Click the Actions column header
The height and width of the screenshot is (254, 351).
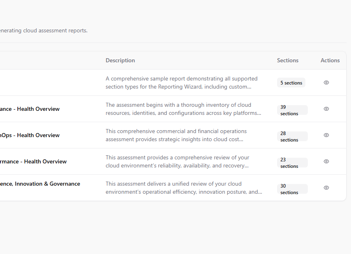tap(330, 60)
